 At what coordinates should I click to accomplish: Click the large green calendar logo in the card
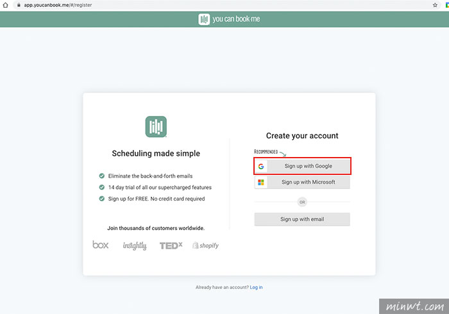(x=156, y=127)
